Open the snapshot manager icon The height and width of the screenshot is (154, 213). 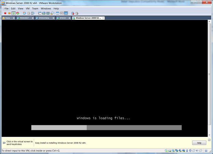(x=33, y=13)
